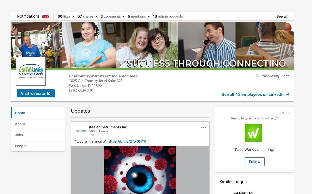Click the Updates heading
The height and width of the screenshot is (194, 312).
pyautogui.click(x=81, y=111)
